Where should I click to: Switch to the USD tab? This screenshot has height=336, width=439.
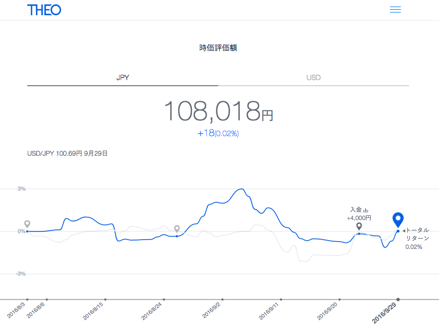tap(314, 78)
